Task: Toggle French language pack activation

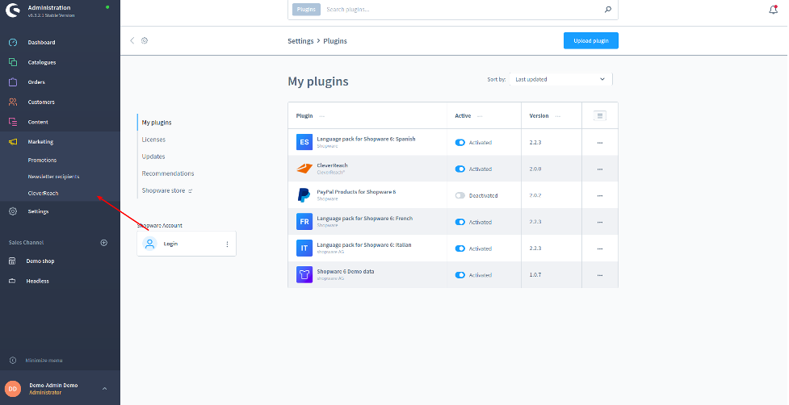Action: 460,222
